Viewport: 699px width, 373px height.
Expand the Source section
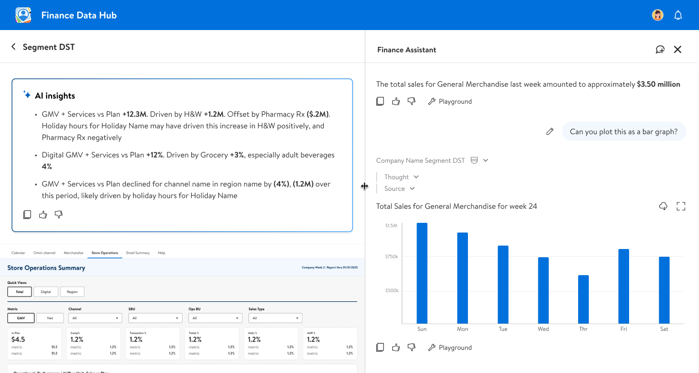click(399, 188)
